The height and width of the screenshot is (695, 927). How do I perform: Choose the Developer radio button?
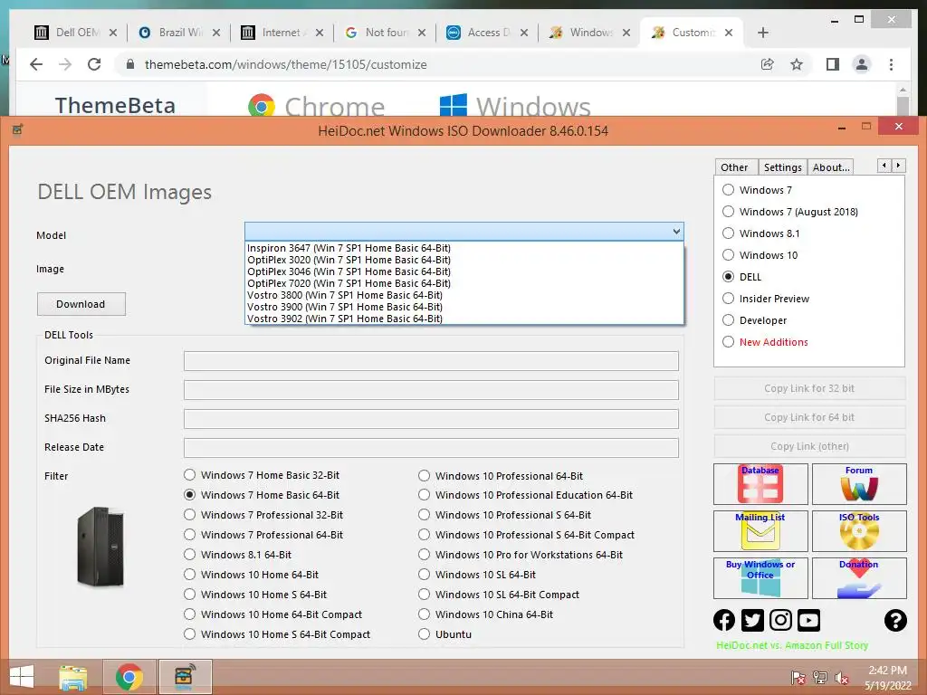(x=729, y=320)
